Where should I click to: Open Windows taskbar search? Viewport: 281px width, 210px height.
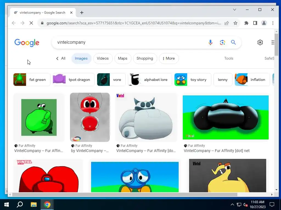(20, 205)
